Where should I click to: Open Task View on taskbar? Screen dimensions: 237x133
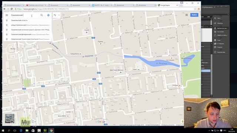pos(15,130)
